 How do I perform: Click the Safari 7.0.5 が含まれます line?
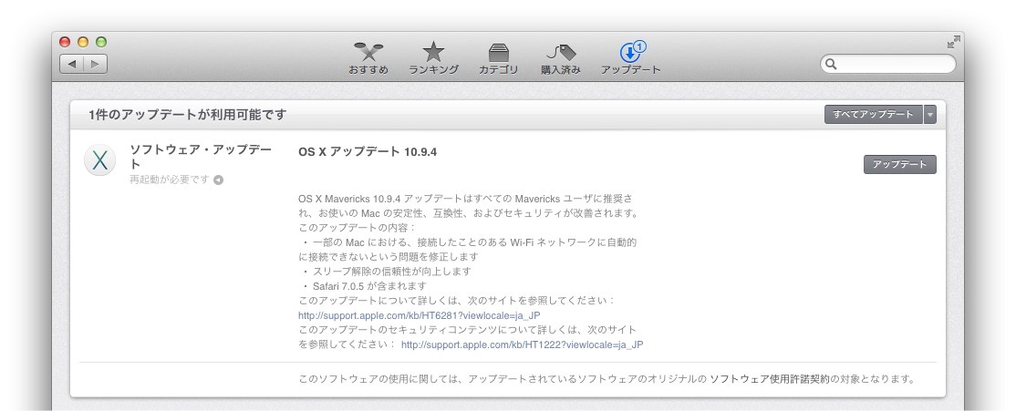click(x=370, y=286)
